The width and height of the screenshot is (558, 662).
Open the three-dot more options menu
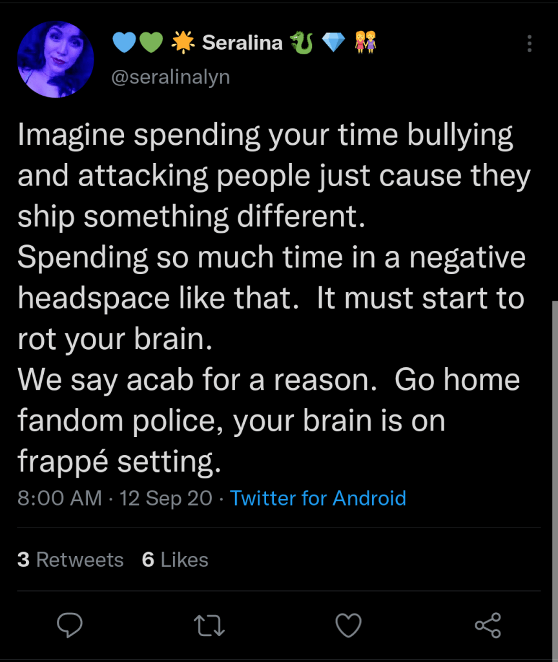pos(529,43)
